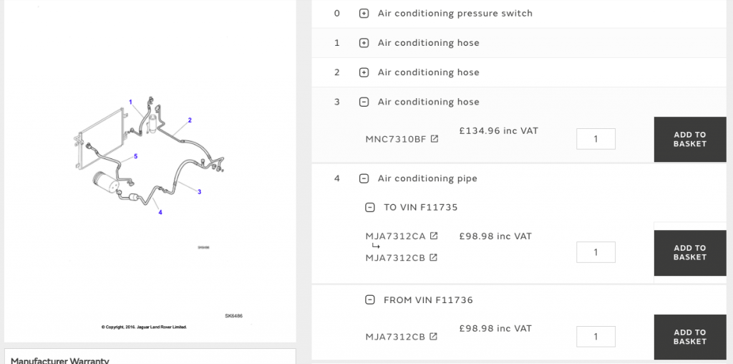This screenshot has height=364, width=733.
Task: Collapse the TO VIN F11735 section
Action: [370, 207]
